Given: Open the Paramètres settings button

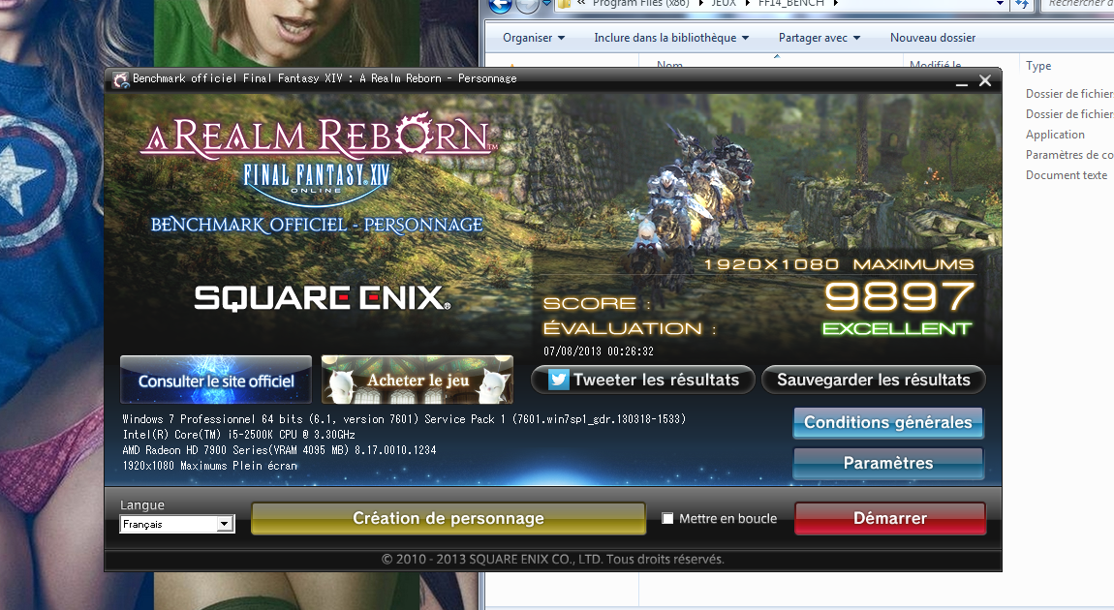Looking at the screenshot, I should coord(888,463).
